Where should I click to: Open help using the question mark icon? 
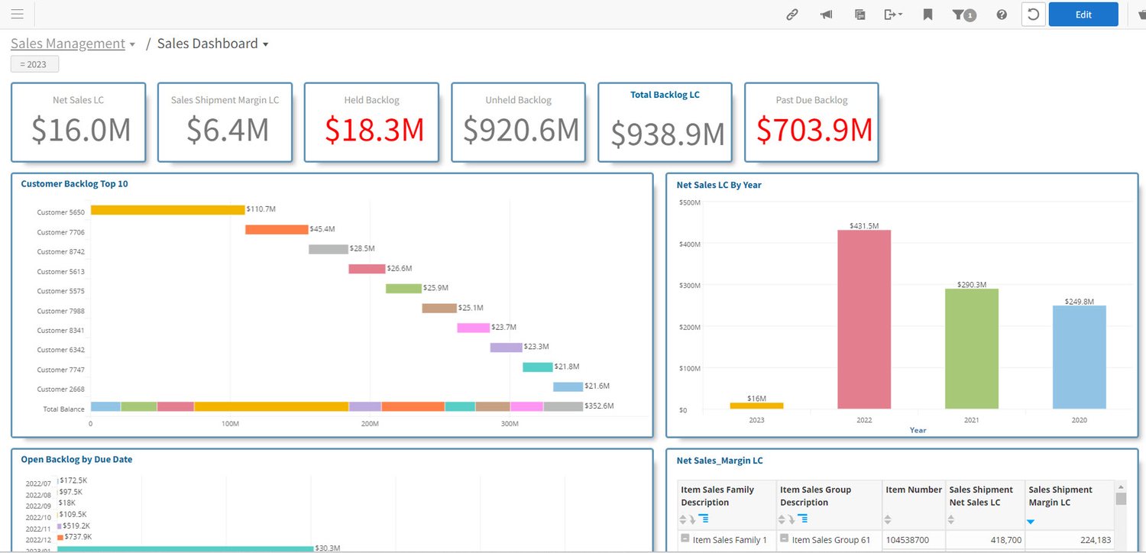pyautogui.click(x=1001, y=14)
